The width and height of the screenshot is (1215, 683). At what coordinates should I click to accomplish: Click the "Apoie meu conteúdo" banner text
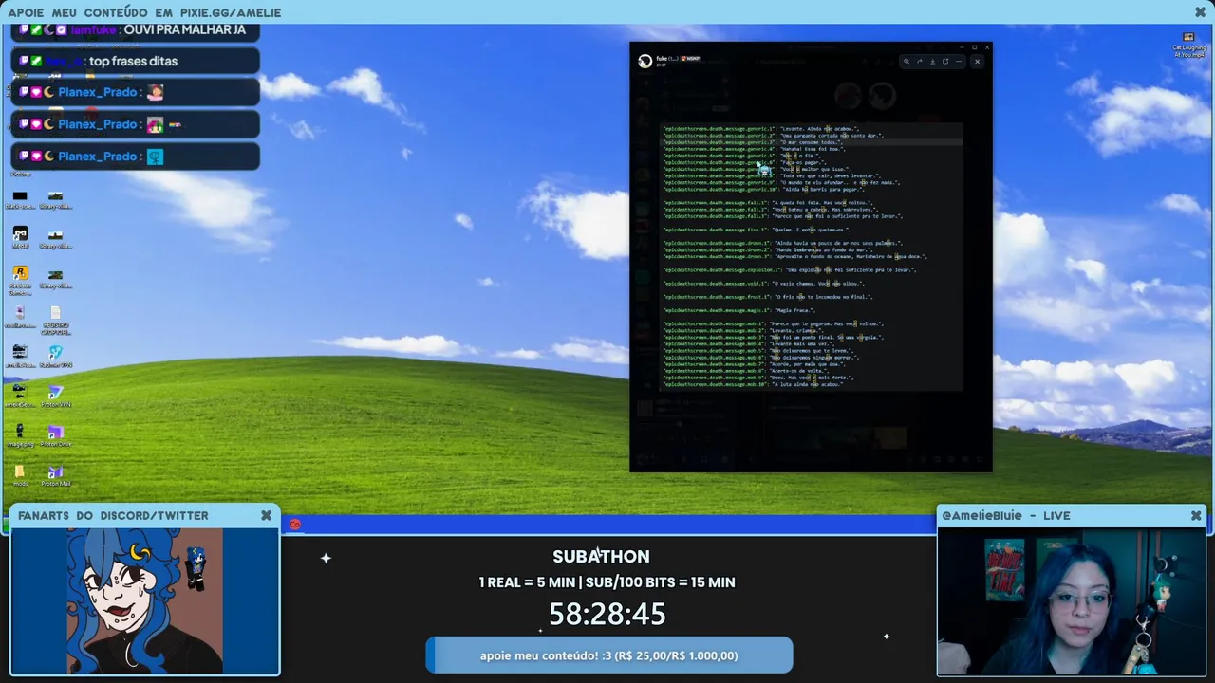pos(144,12)
